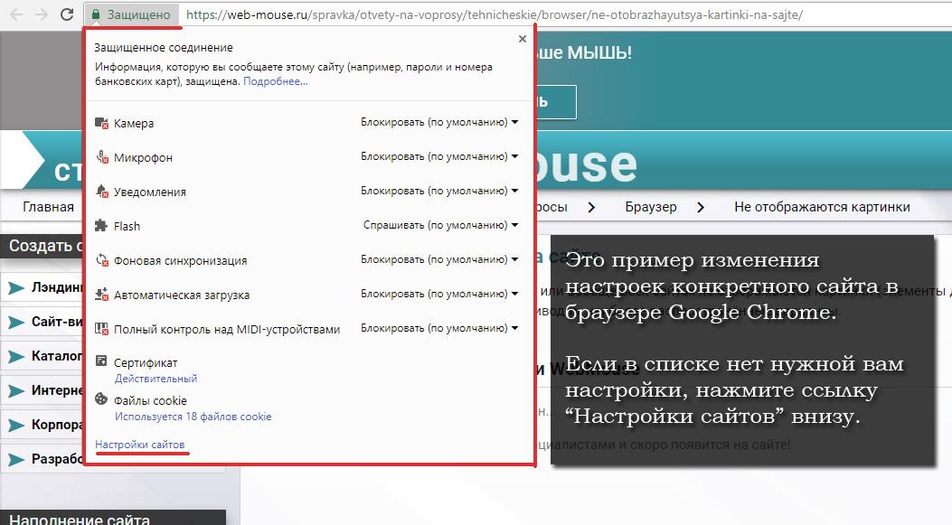Screen dimensions: 952x525
Task: Click the Сертификат label
Action: click(146, 363)
